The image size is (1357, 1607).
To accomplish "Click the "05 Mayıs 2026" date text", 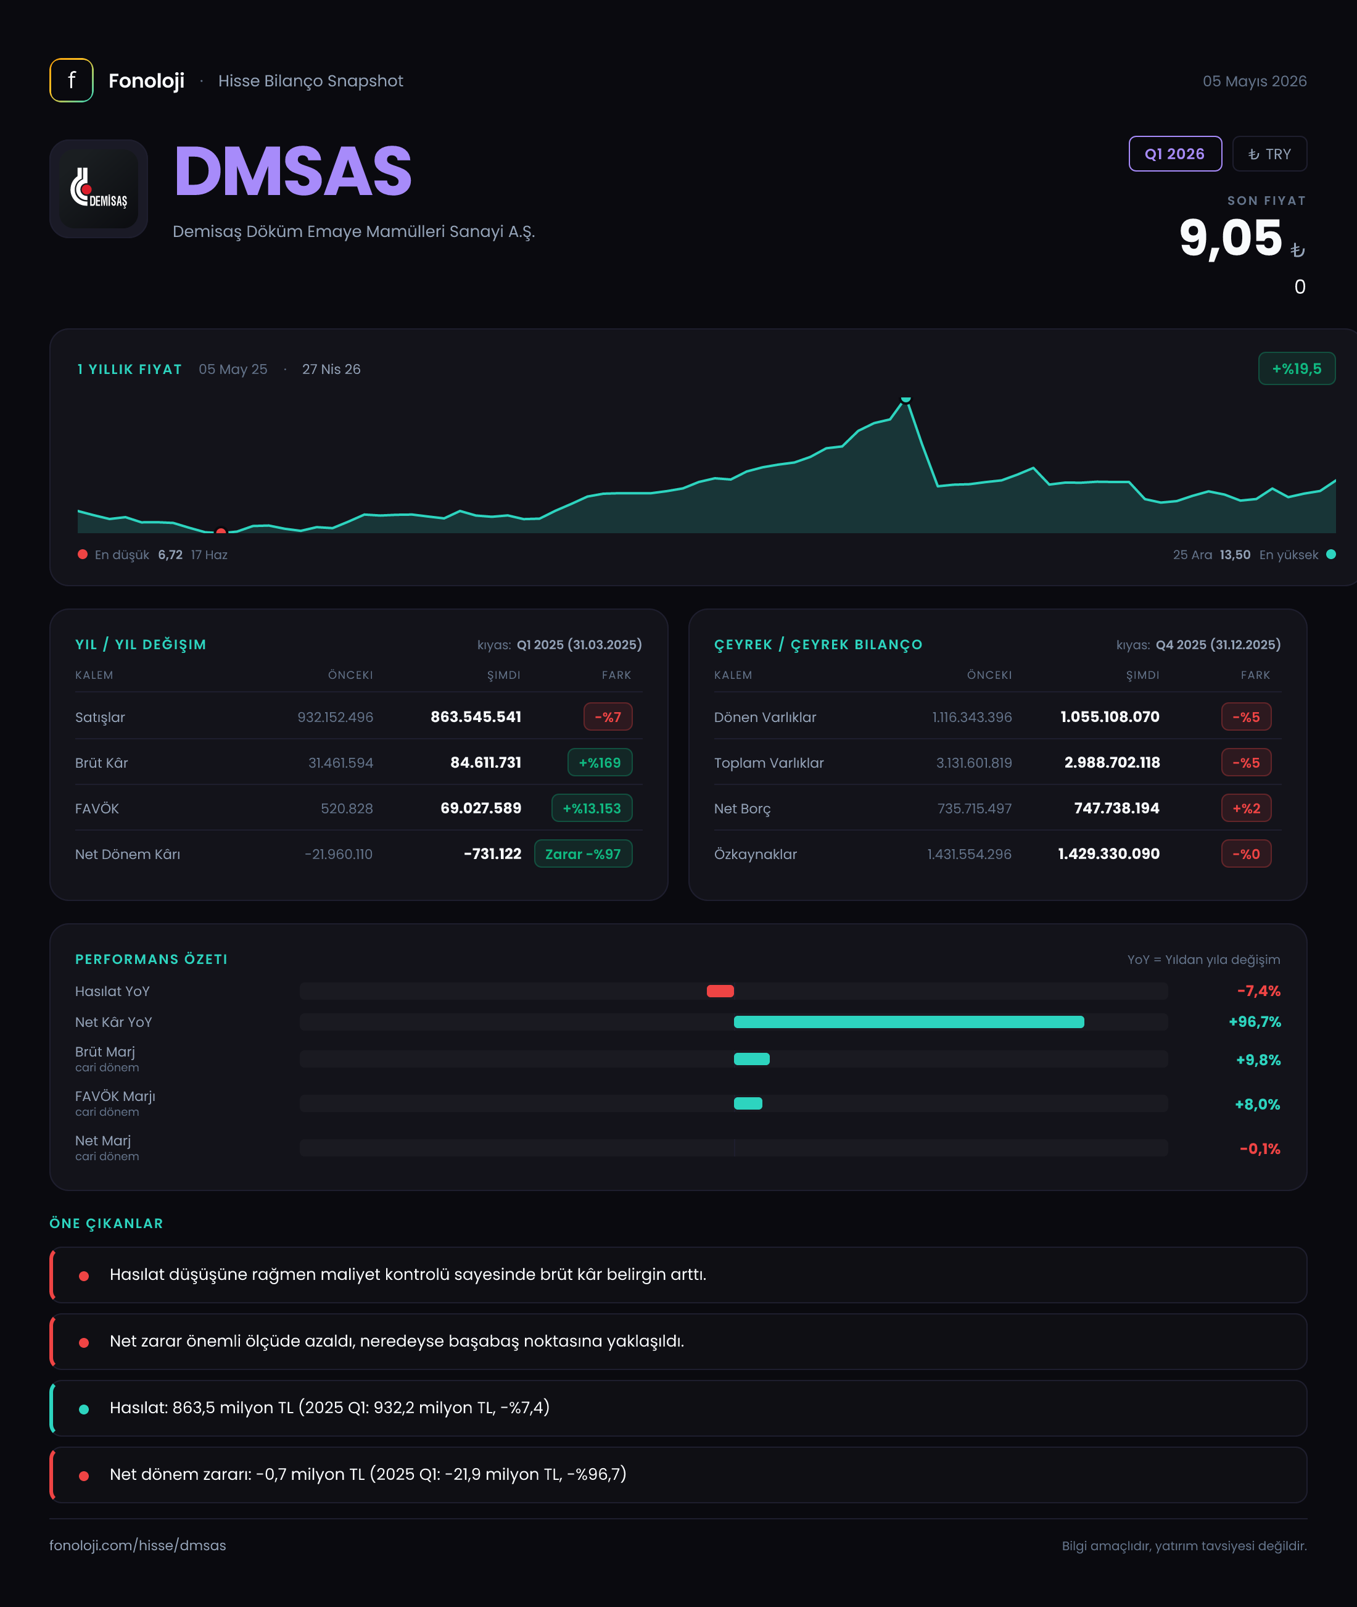I will pyautogui.click(x=1255, y=81).
